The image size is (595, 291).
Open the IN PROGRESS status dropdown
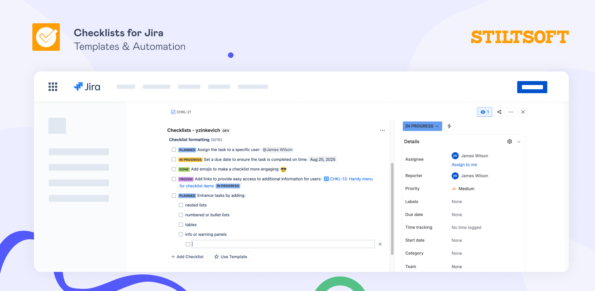pyautogui.click(x=422, y=126)
